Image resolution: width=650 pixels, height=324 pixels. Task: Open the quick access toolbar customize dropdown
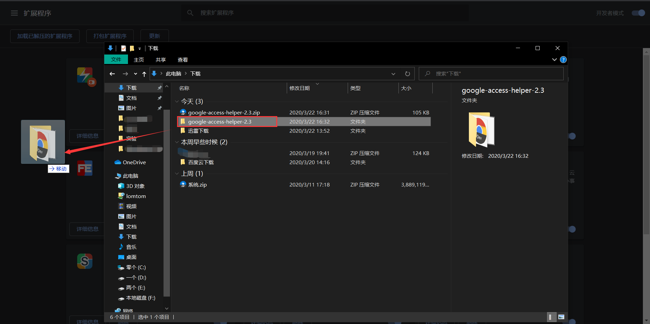139,48
